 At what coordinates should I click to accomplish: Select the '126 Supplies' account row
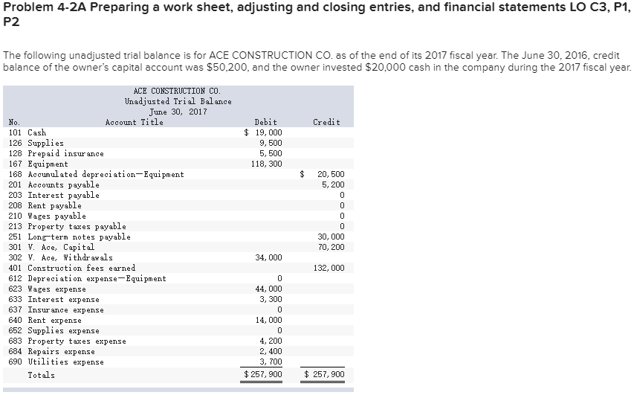[36, 144]
